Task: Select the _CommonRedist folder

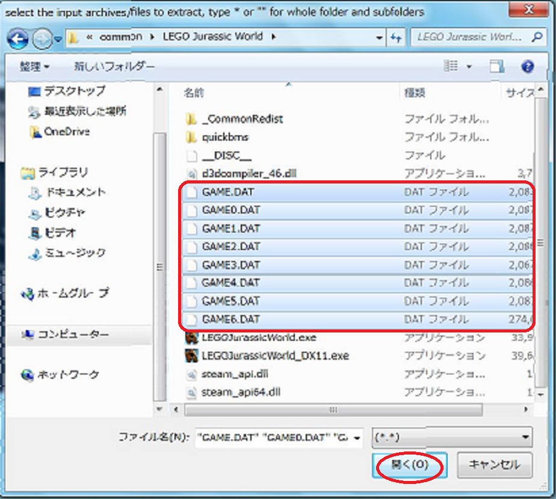Action: pos(357,119)
